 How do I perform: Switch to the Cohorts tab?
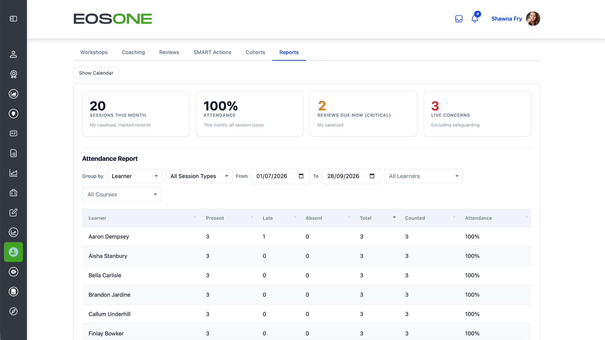[x=255, y=52]
